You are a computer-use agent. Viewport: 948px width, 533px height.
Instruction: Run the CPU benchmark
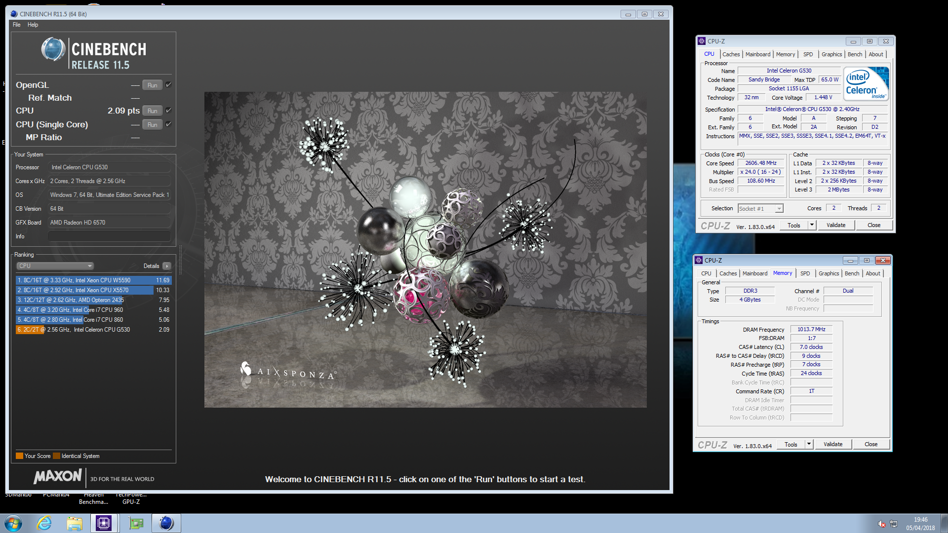pyautogui.click(x=152, y=111)
